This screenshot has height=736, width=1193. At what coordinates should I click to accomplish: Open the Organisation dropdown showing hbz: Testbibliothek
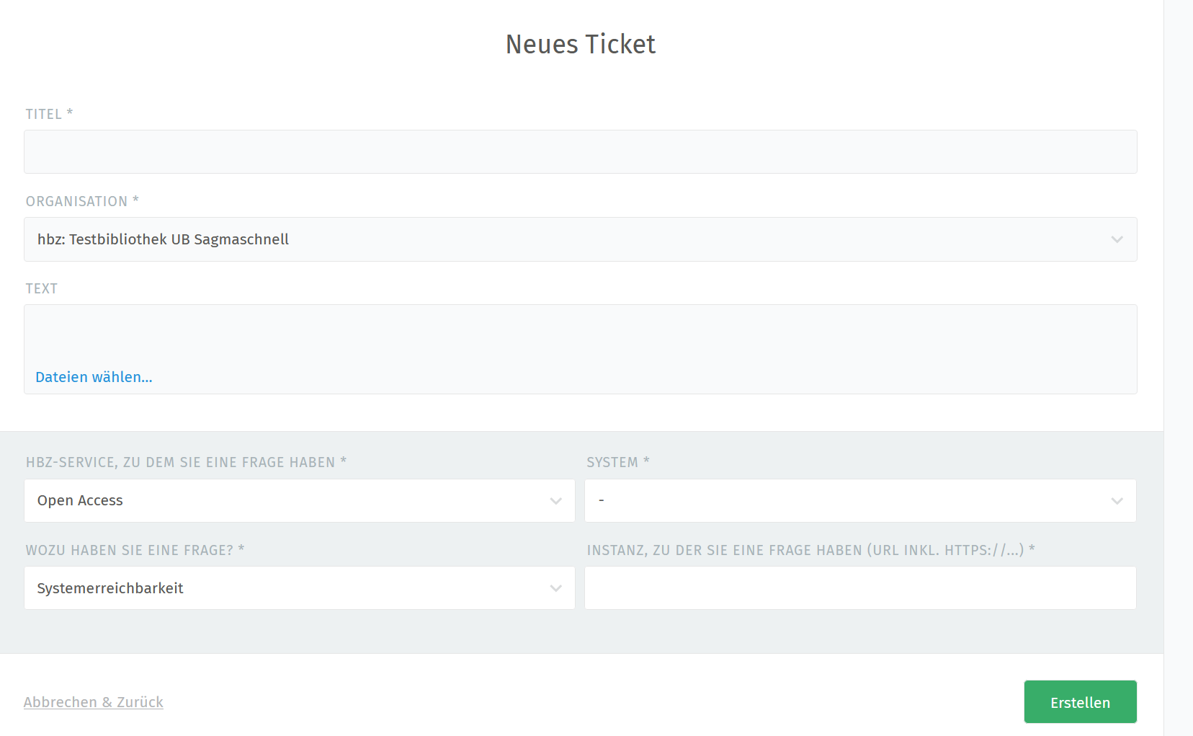[562, 239]
